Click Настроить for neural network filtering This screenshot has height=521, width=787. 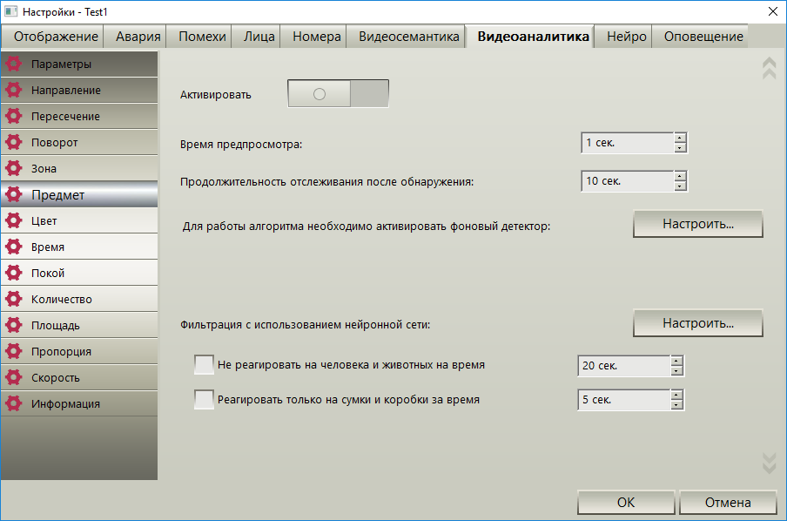point(697,323)
